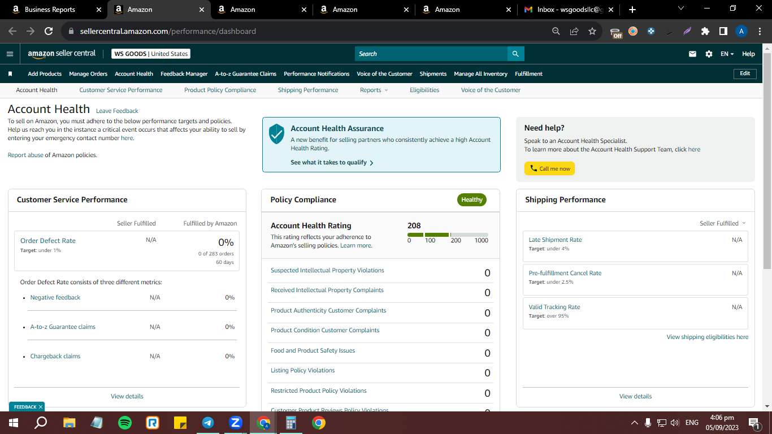Click Add Products in the navigation bar

45,73
